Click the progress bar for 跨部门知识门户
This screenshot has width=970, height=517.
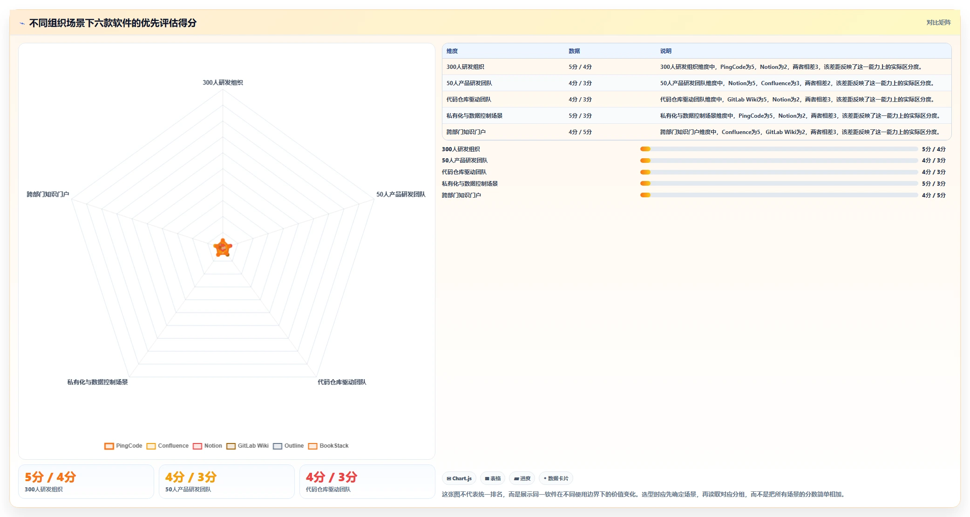779,195
